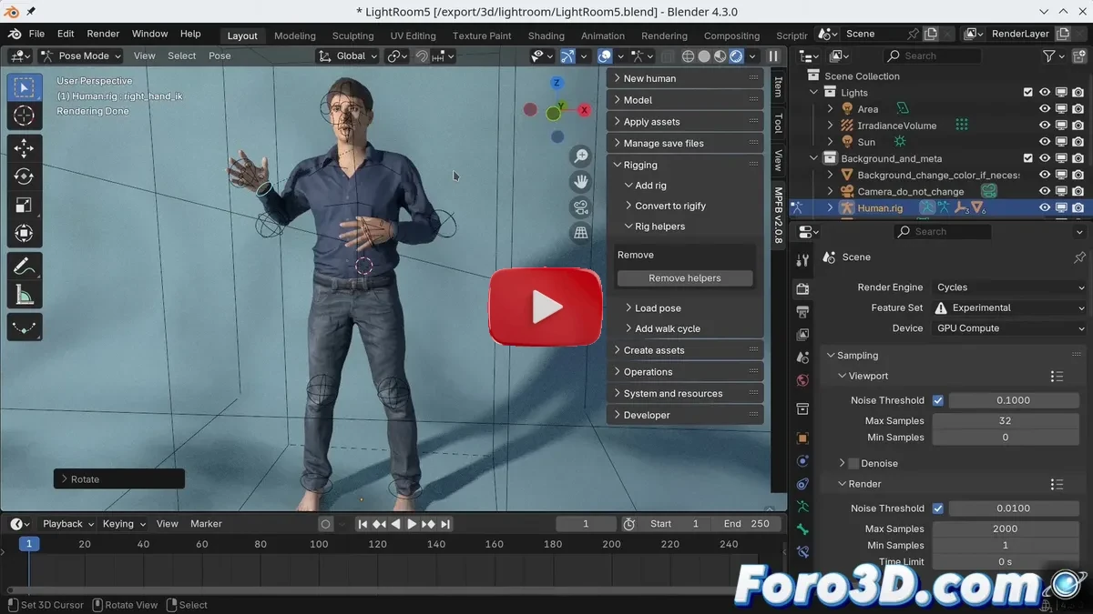Open the Pose Mode dropdown

point(80,56)
